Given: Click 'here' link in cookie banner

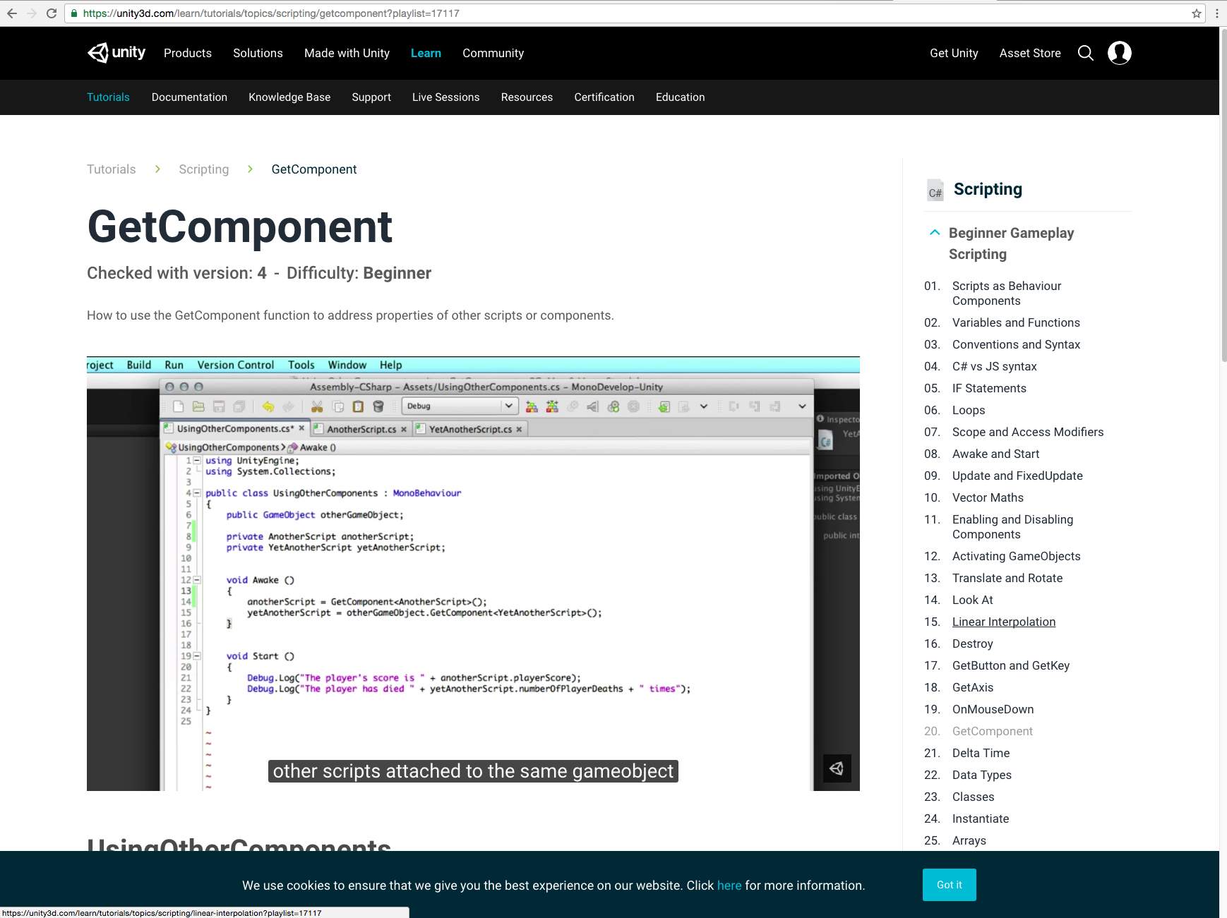Looking at the screenshot, I should pyautogui.click(x=729, y=886).
